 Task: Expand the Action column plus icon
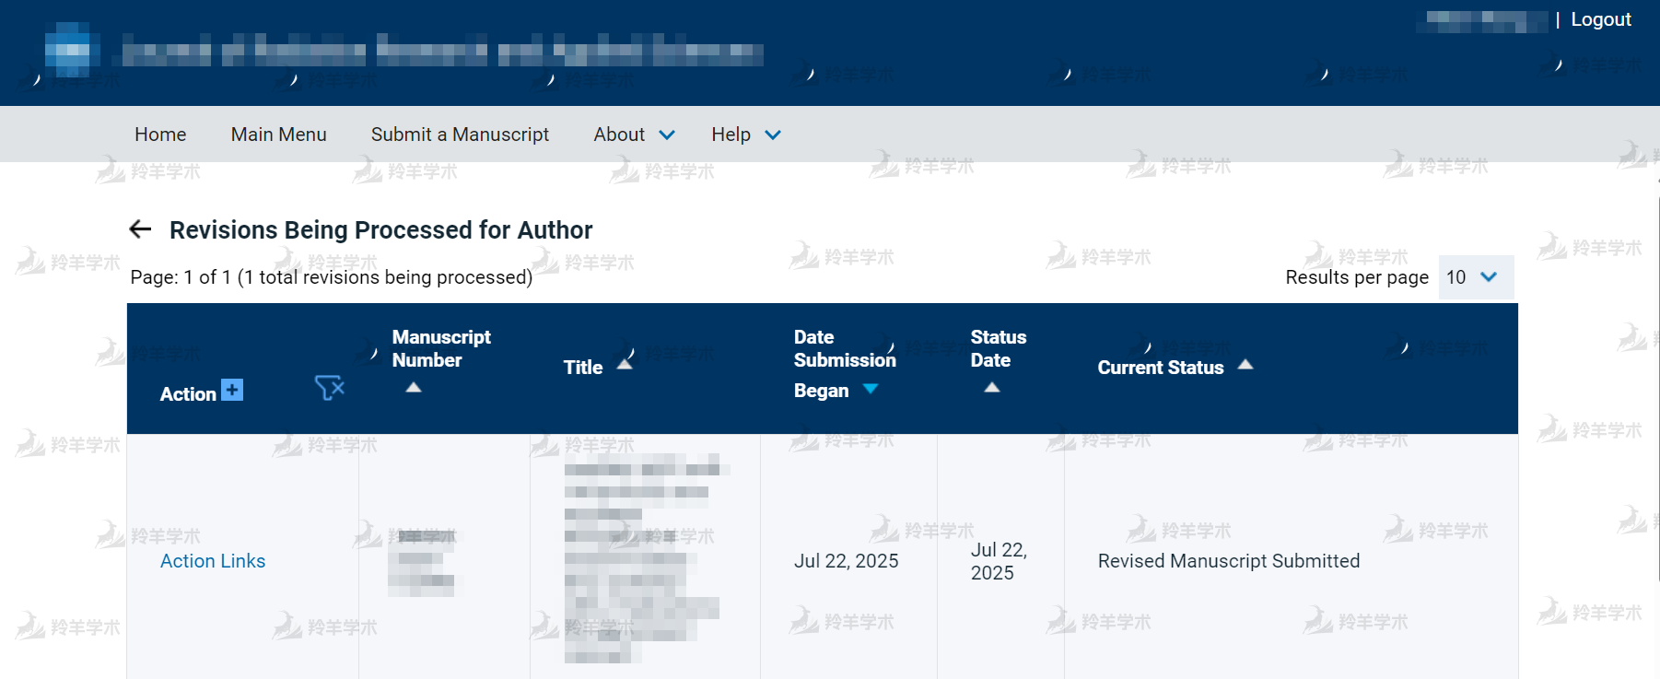[x=232, y=390]
